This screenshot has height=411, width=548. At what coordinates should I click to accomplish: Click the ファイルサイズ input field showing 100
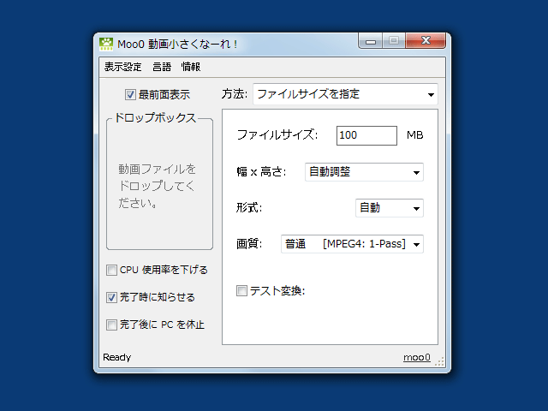point(366,135)
